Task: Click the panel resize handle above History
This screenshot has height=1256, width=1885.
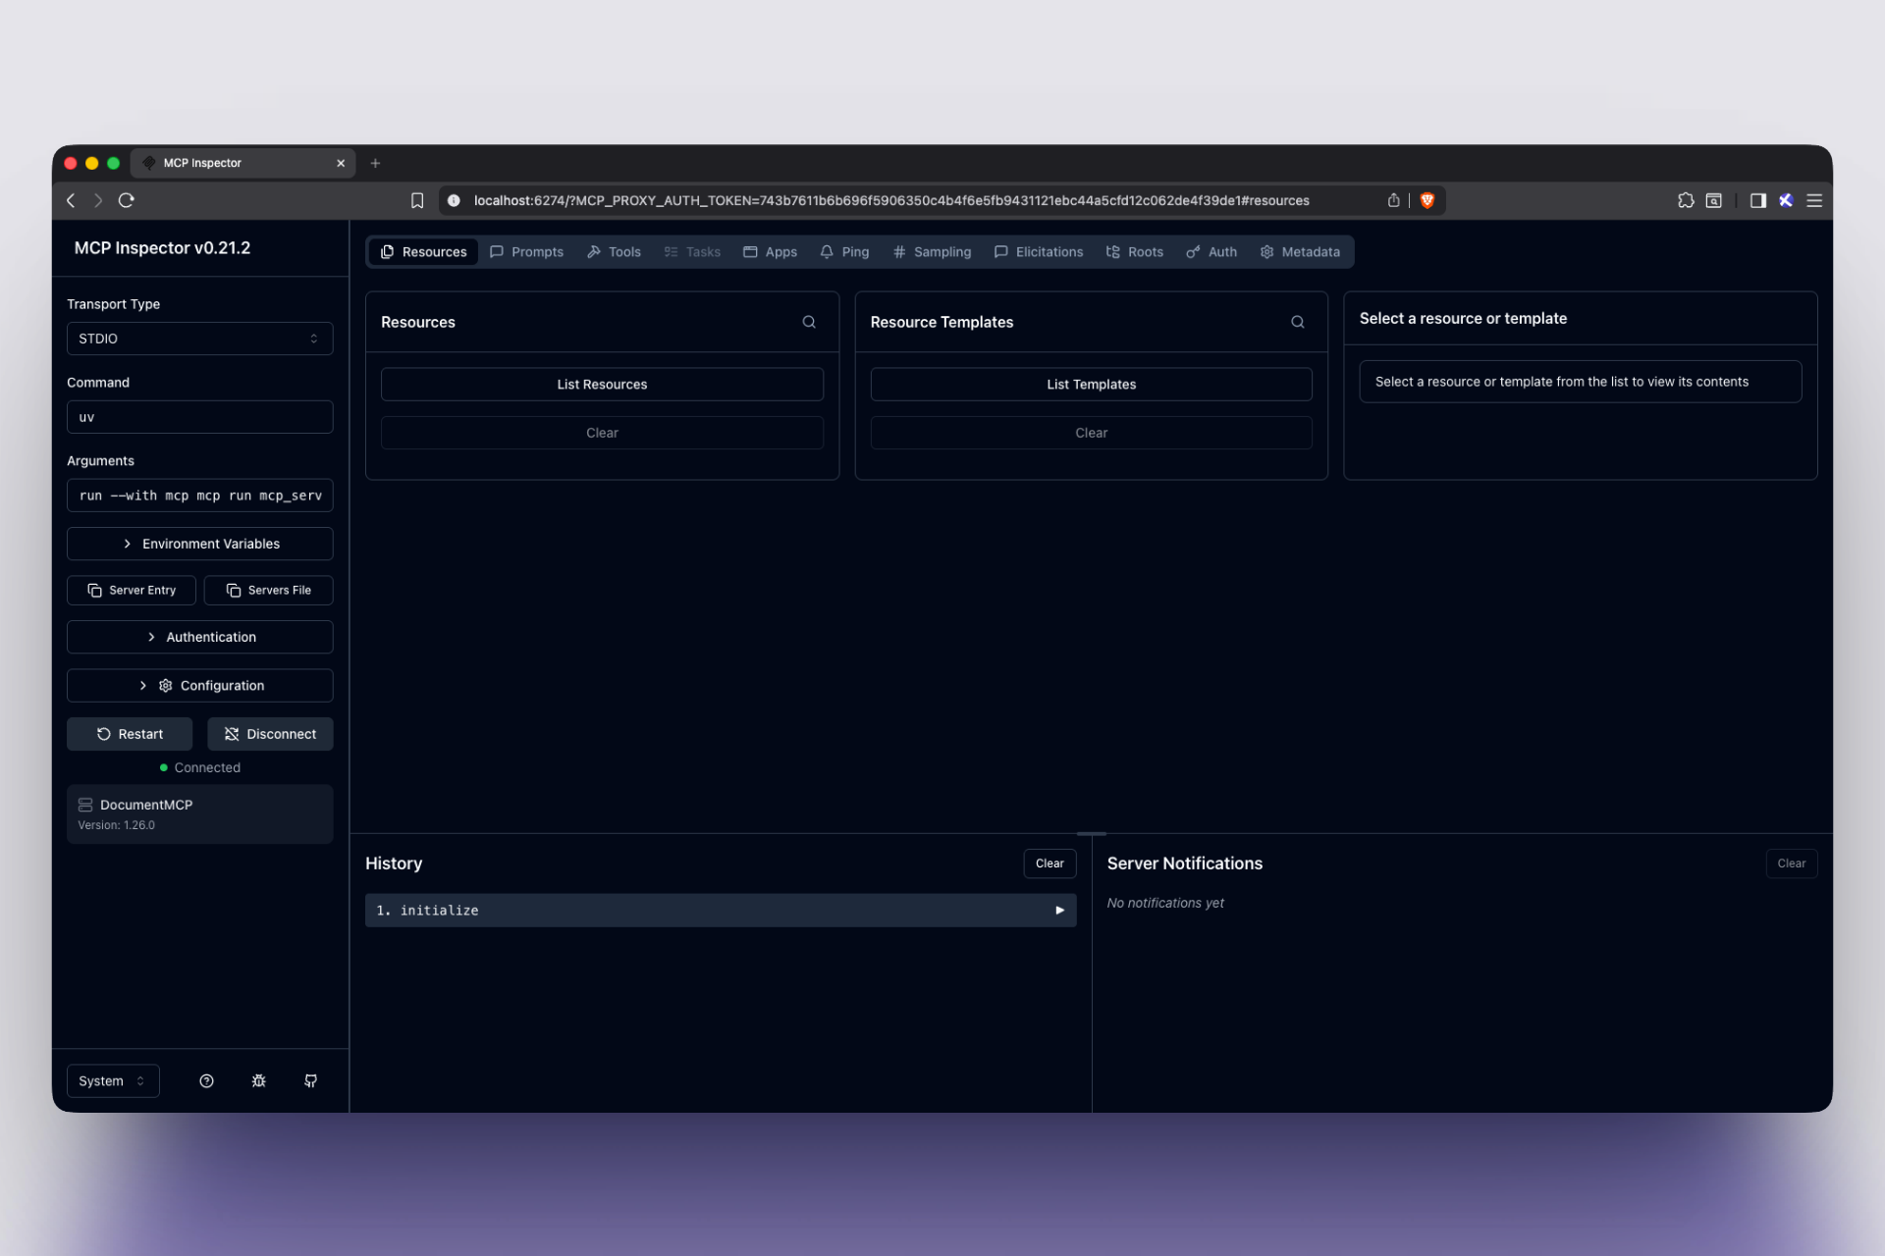Action: coord(1091,833)
